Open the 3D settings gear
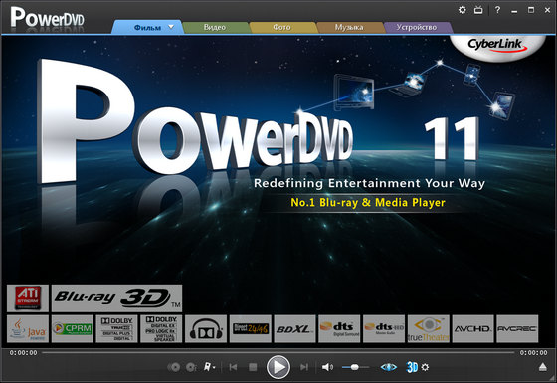Image resolution: width=557 pixels, height=383 pixels. [425, 367]
